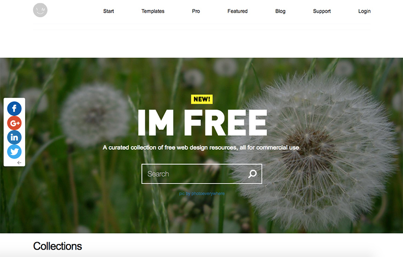This screenshot has height=257, width=403.
Task: Open the Featured page
Action: pos(238,11)
